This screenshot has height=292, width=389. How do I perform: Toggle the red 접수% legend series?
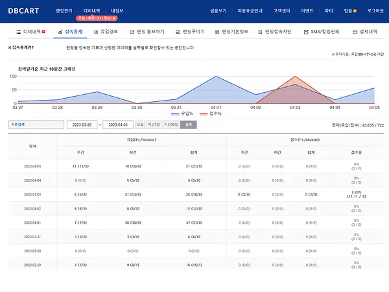point(210,114)
